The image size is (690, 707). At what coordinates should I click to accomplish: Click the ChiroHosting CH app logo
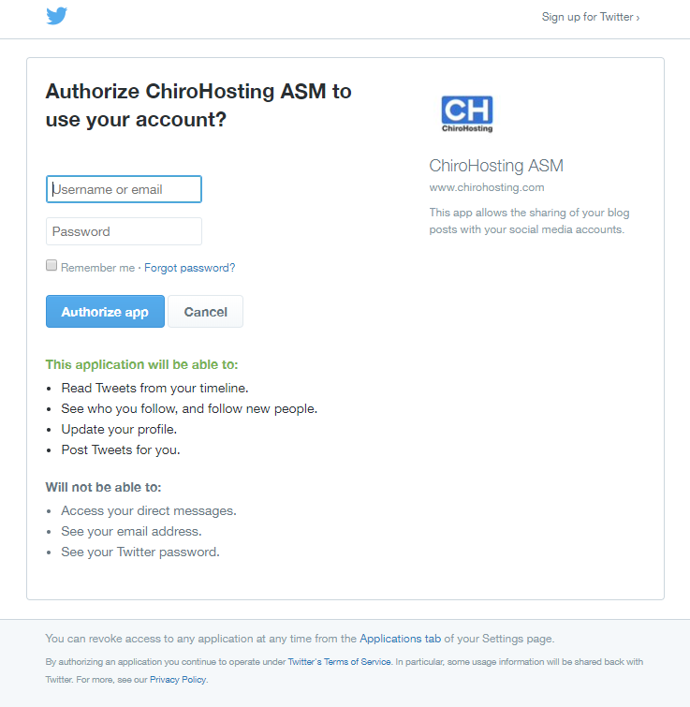(467, 113)
